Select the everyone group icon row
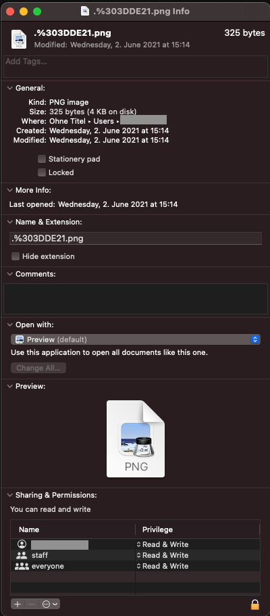 (135, 566)
